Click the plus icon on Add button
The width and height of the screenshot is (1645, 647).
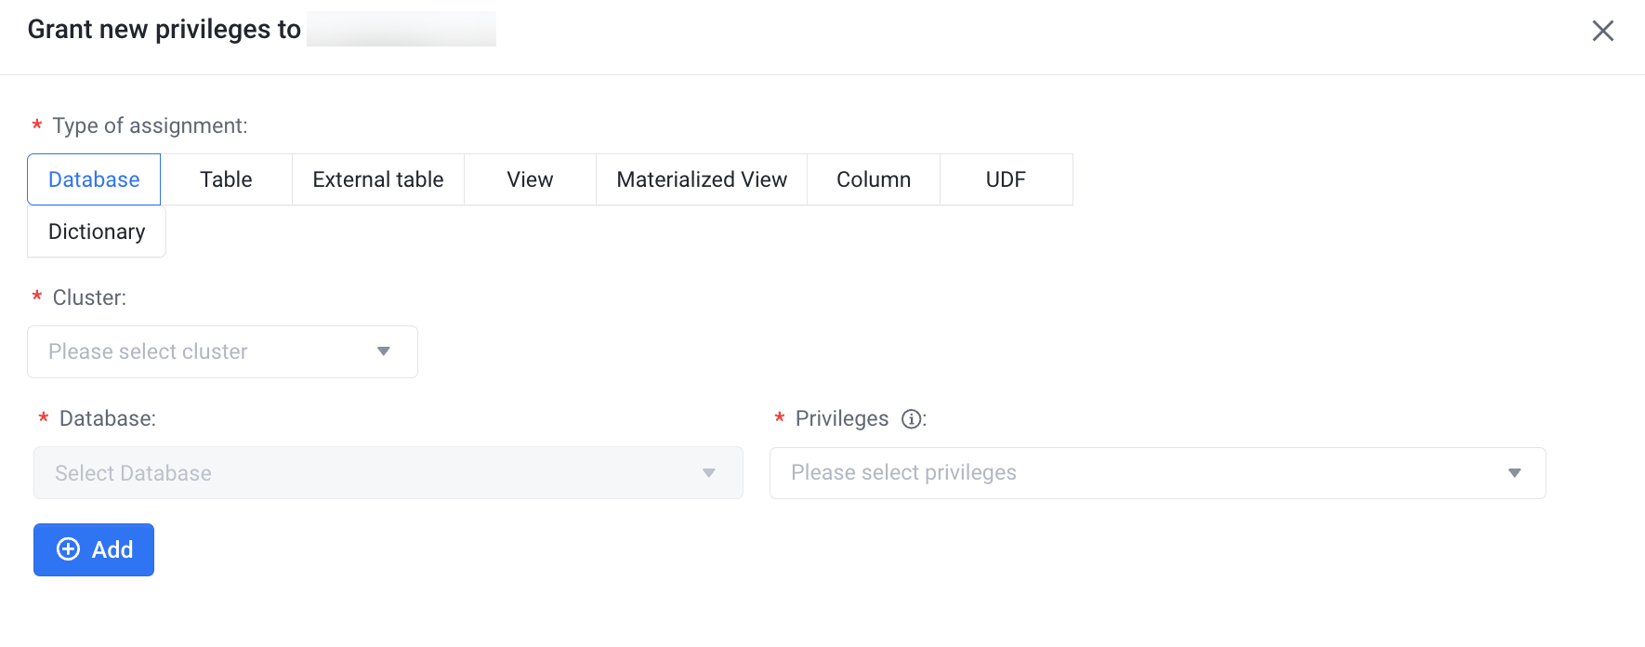pos(69,549)
